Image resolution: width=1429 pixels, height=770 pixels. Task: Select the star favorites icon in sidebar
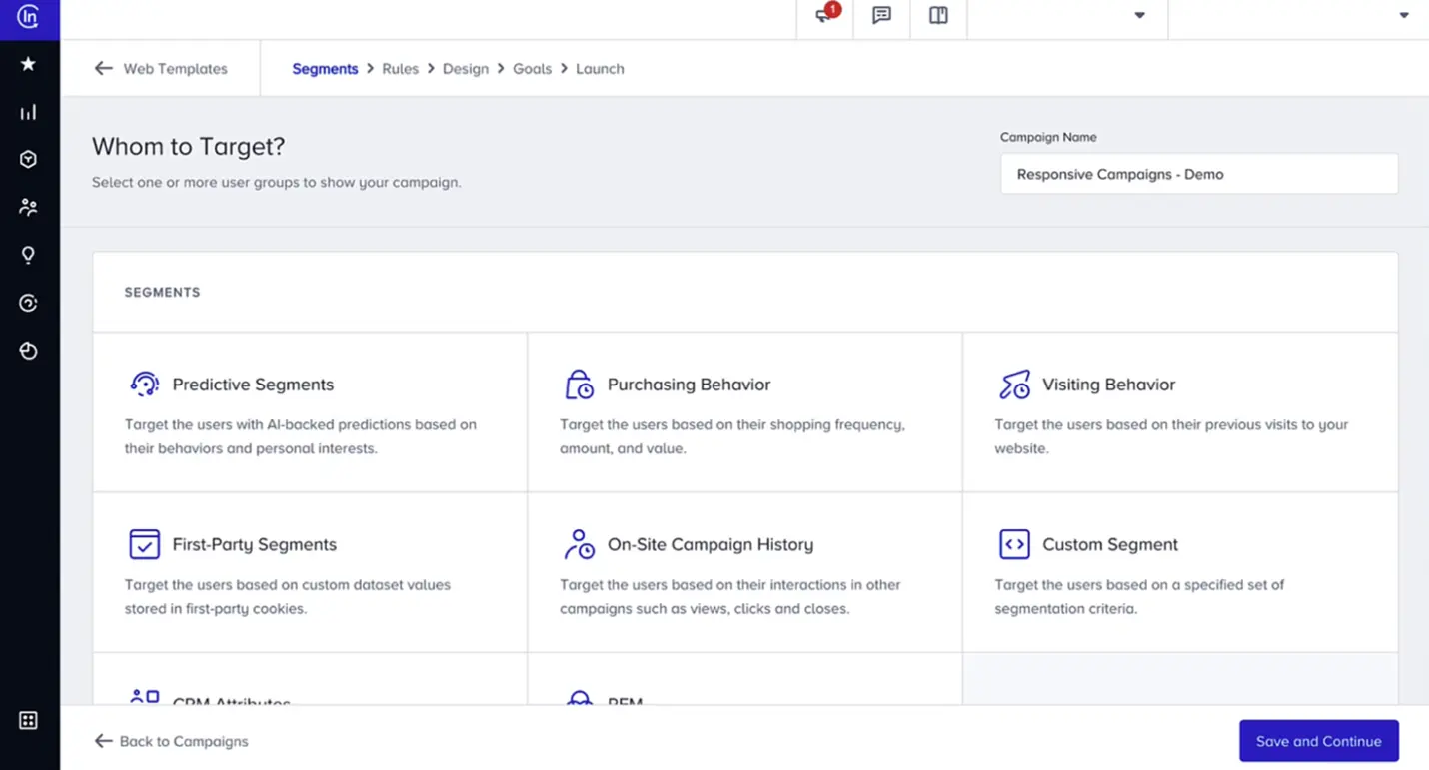28,64
